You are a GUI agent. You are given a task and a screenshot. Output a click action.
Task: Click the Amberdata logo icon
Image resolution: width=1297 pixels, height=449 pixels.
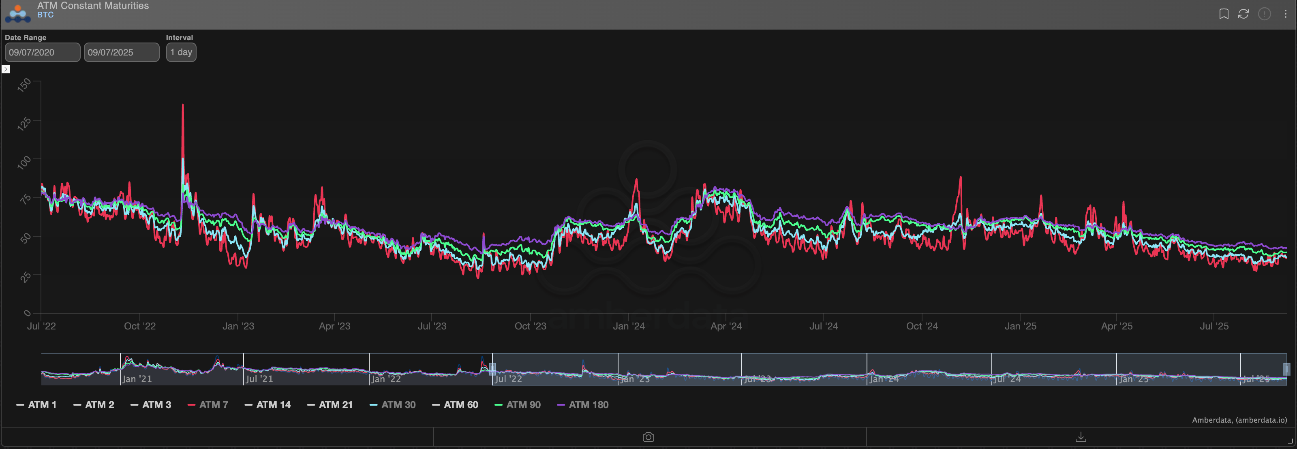pyautogui.click(x=17, y=13)
